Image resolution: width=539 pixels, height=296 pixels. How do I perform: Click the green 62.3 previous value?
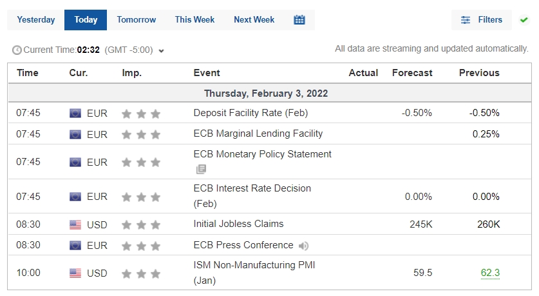pos(490,273)
